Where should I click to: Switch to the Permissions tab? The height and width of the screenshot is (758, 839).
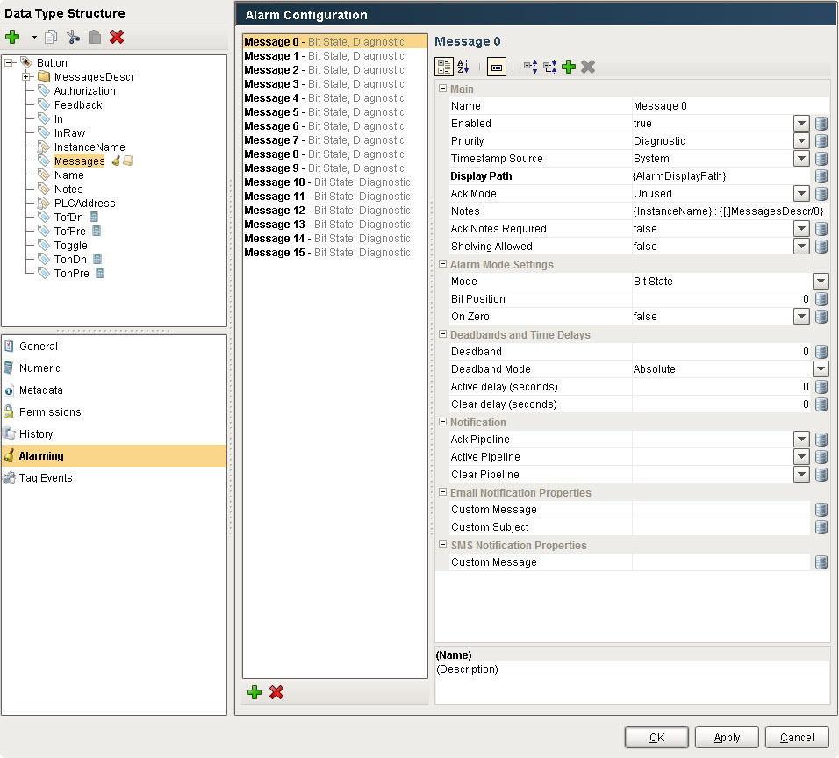(x=50, y=412)
